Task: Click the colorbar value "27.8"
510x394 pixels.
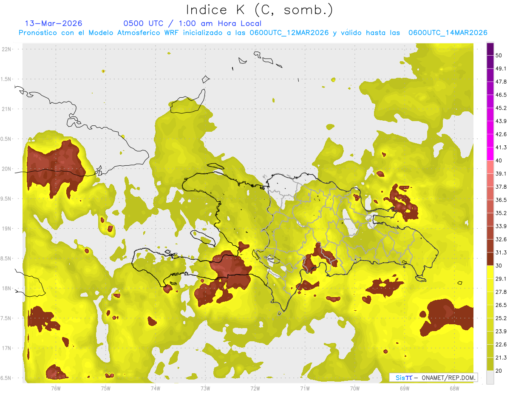Action: coord(501,292)
